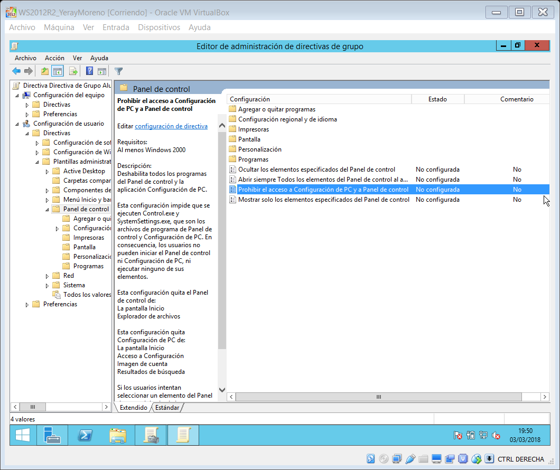Open the Impresoras folder in the list
The height and width of the screenshot is (470, 560).
[254, 129]
